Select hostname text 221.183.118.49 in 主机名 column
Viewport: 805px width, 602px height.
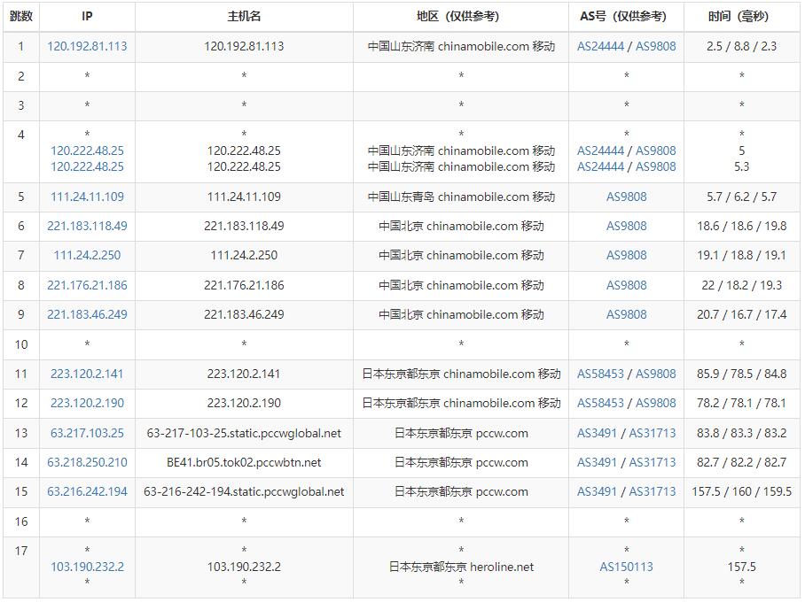click(x=244, y=226)
